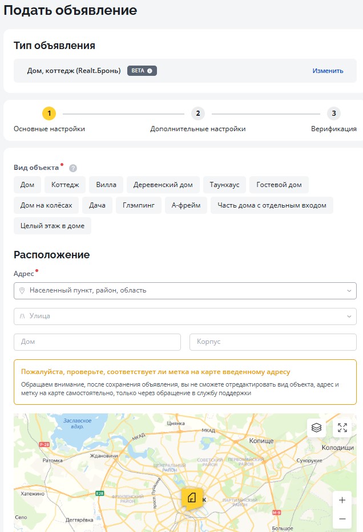Click the Дом house number field
Screen dimensions: 363x532
pyautogui.click(x=97, y=342)
